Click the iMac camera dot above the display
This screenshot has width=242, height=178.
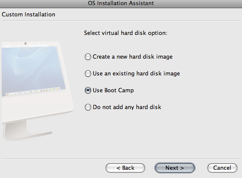[25, 44]
